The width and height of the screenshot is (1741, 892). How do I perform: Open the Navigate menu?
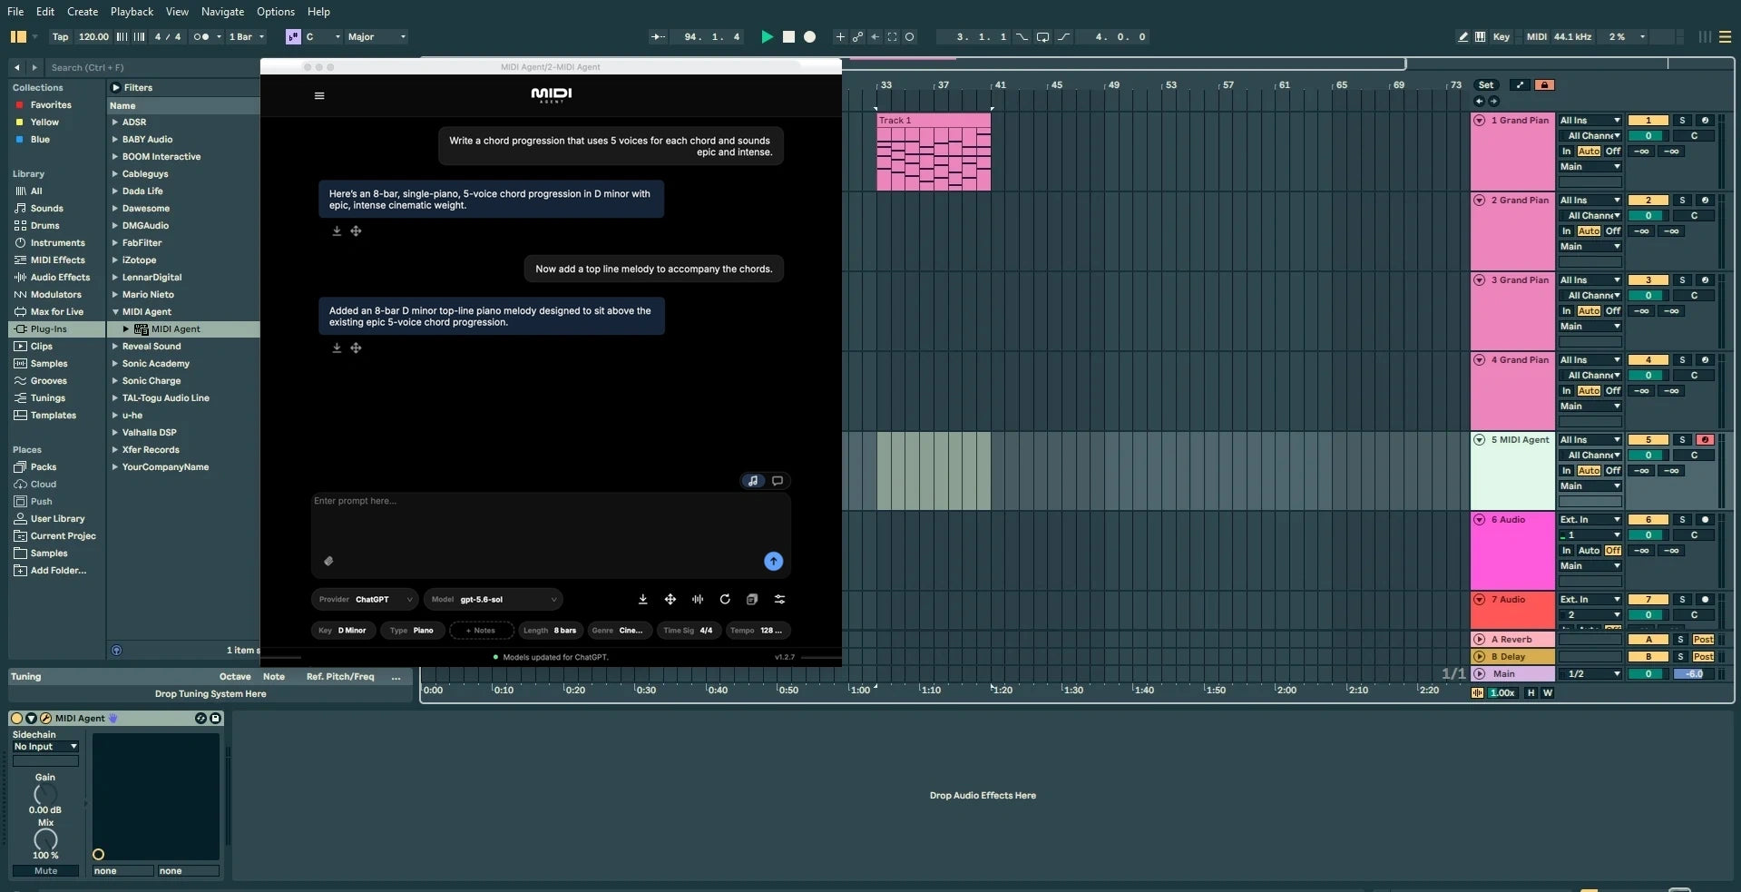(x=222, y=12)
